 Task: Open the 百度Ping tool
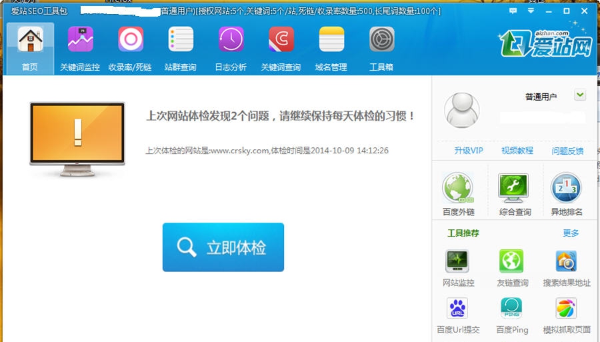coord(512,315)
